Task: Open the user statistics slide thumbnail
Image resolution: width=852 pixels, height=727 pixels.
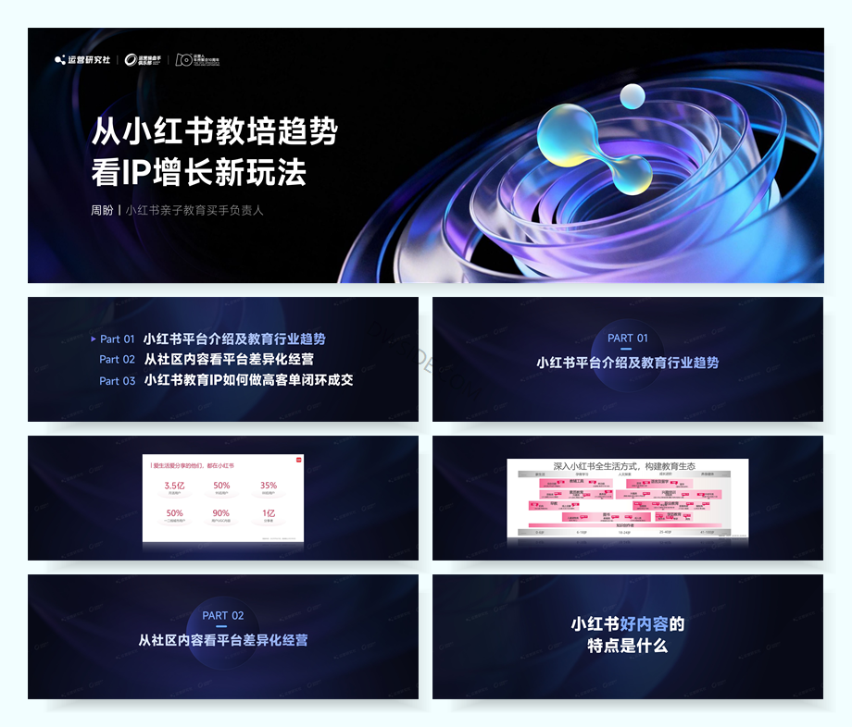Action: [x=222, y=498]
